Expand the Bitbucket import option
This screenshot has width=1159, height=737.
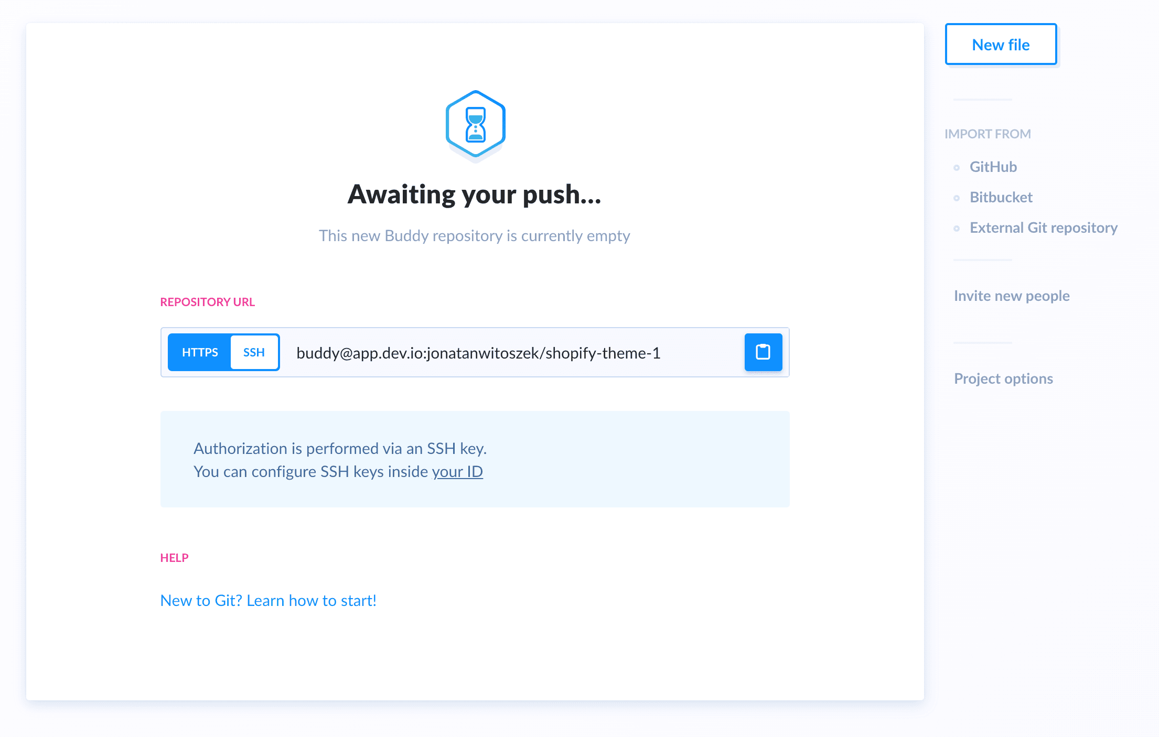(1001, 198)
